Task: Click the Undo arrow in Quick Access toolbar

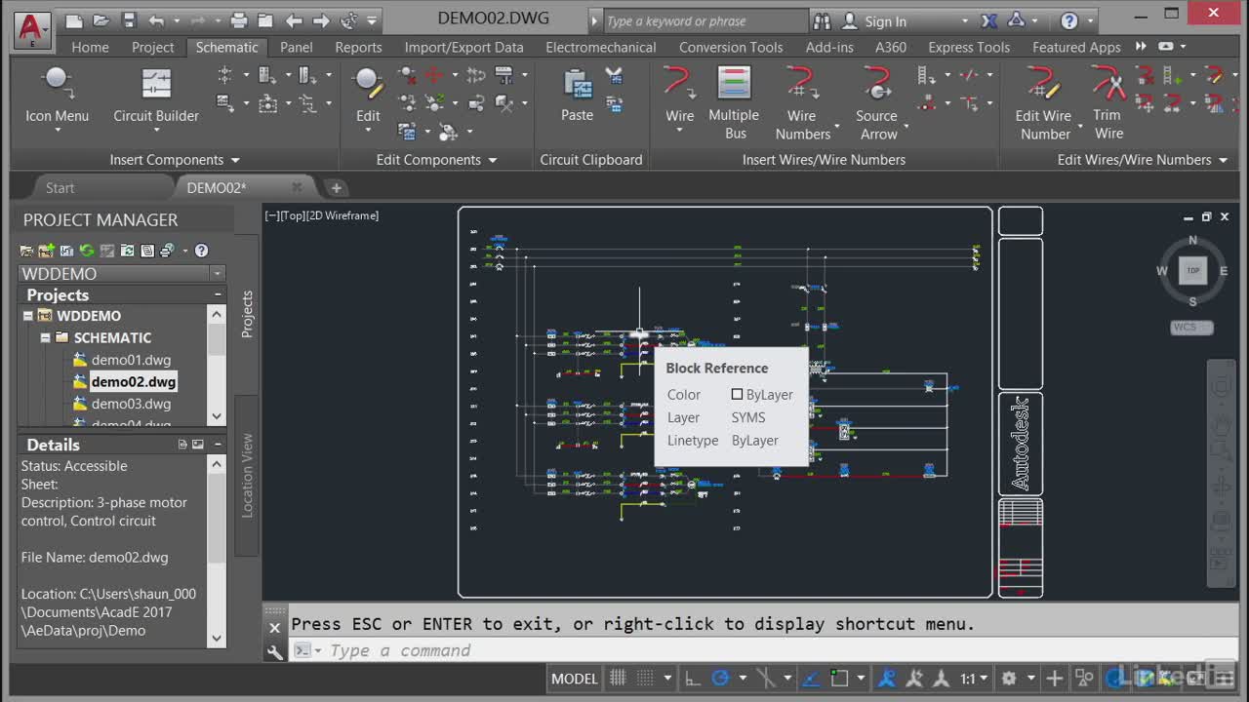Action: click(x=156, y=20)
